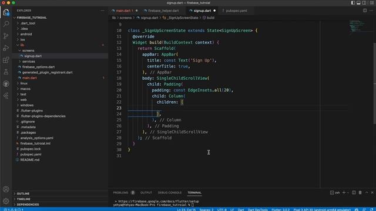Image resolution: width=376 pixels, height=211 pixels.
Task: Open Firebase setup link in terminal
Action: 159,202
